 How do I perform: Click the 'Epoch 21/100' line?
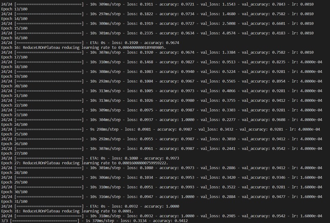(14, 96)
